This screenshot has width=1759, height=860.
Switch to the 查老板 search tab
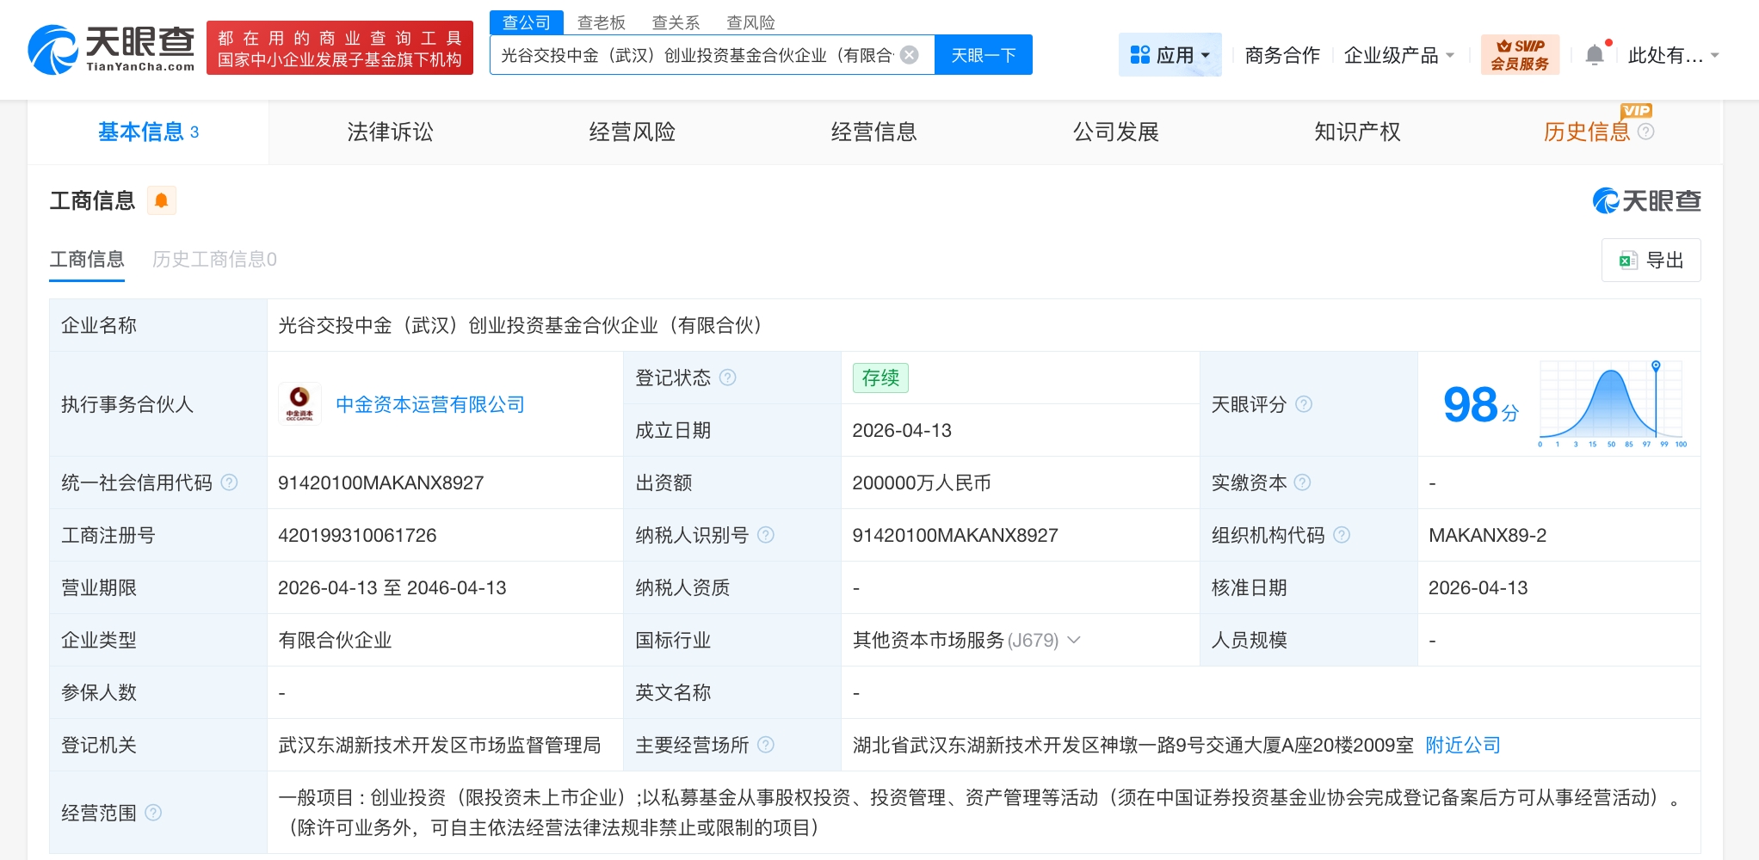(602, 22)
